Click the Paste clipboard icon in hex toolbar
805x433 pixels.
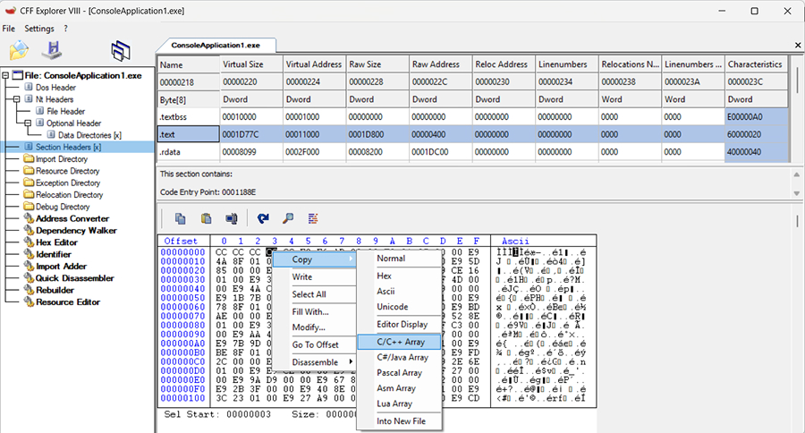coord(206,219)
